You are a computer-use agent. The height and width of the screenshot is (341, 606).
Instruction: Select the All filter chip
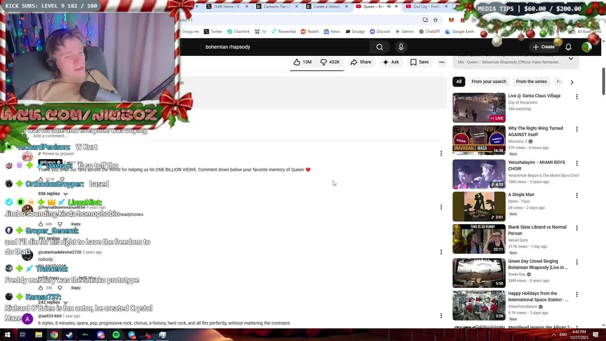click(459, 81)
